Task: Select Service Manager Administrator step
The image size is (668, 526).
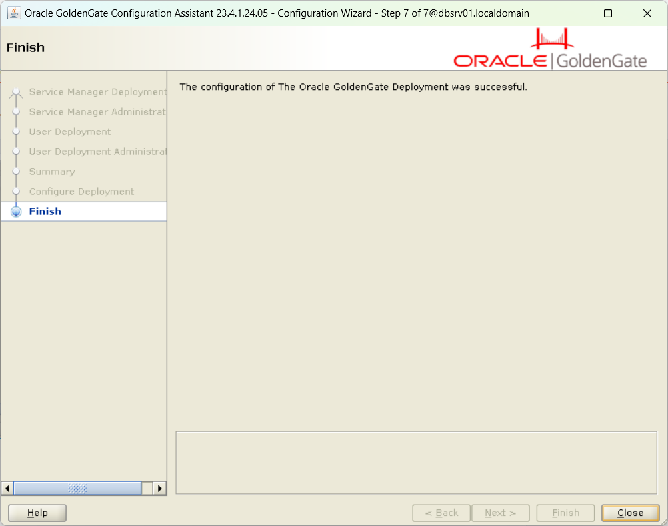Action: 97,112
